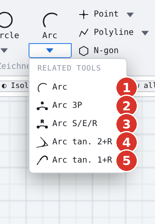Screen dimensions: 155x224
Task: Select the Arc tool in the ribbon
Action: pos(50,26)
